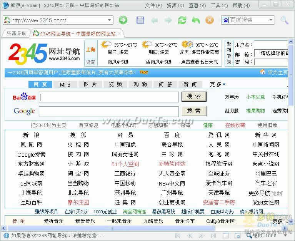Click the Back arrow in toolbar
The image size is (295, 241).
click(x=155, y=20)
